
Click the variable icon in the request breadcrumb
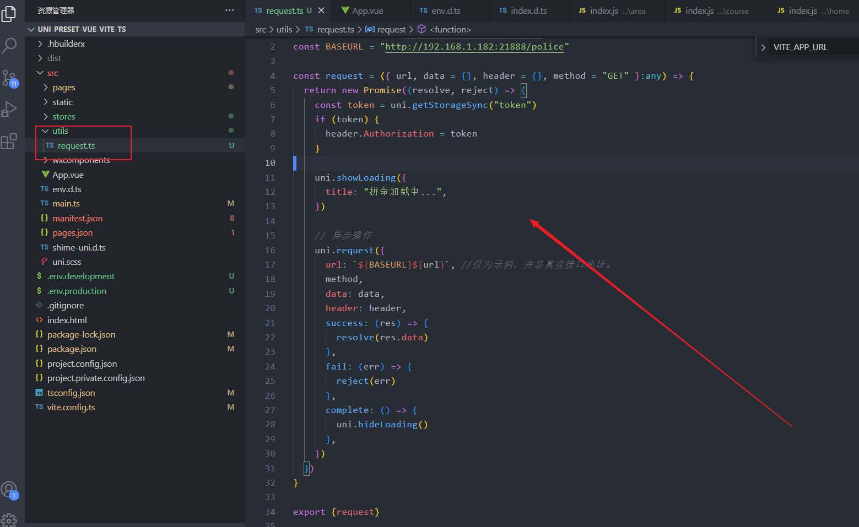coord(370,29)
